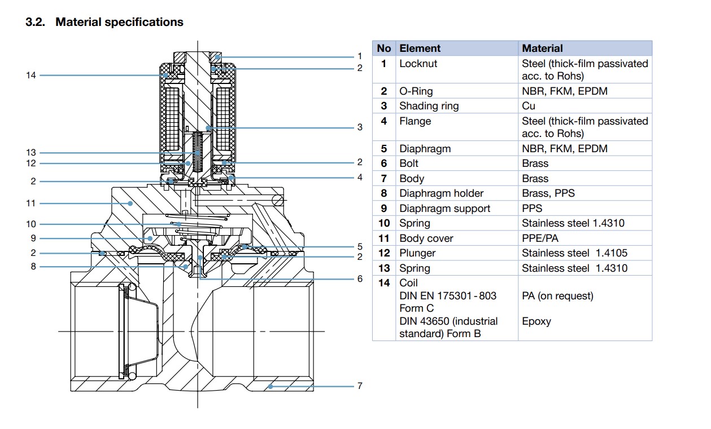This screenshot has height=429, width=711.
Task: Click "Body cover" in the table
Action: [426, 238]
